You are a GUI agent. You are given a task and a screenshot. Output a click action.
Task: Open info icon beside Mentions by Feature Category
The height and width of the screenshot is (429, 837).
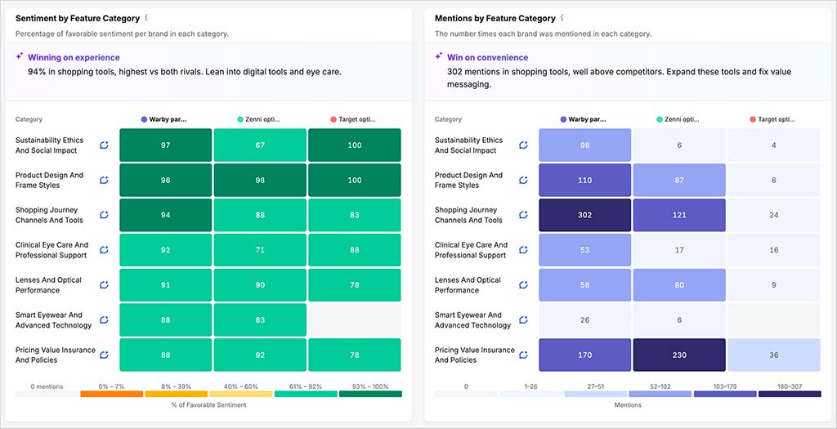pyautogui.click(x=562, y=18)
